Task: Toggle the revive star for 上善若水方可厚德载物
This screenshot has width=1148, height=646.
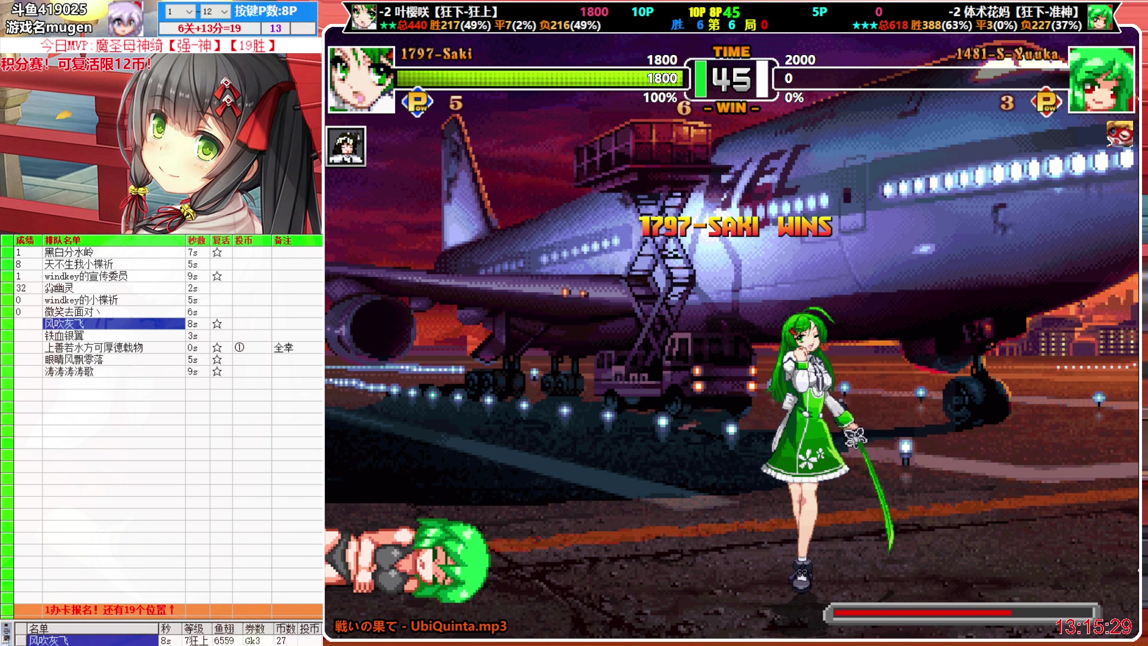Action: [x=217, y=348]
